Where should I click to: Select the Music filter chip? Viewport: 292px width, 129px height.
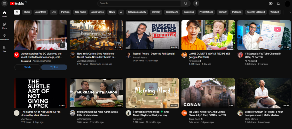point(27,12)
